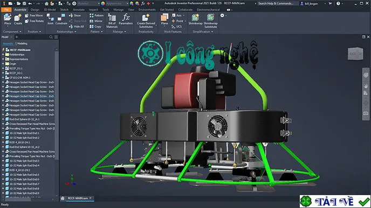The height and width of the screenshot is (208, 371).
Task: Launch the Shrinkwrap Substitute tool
Action: 211,21
